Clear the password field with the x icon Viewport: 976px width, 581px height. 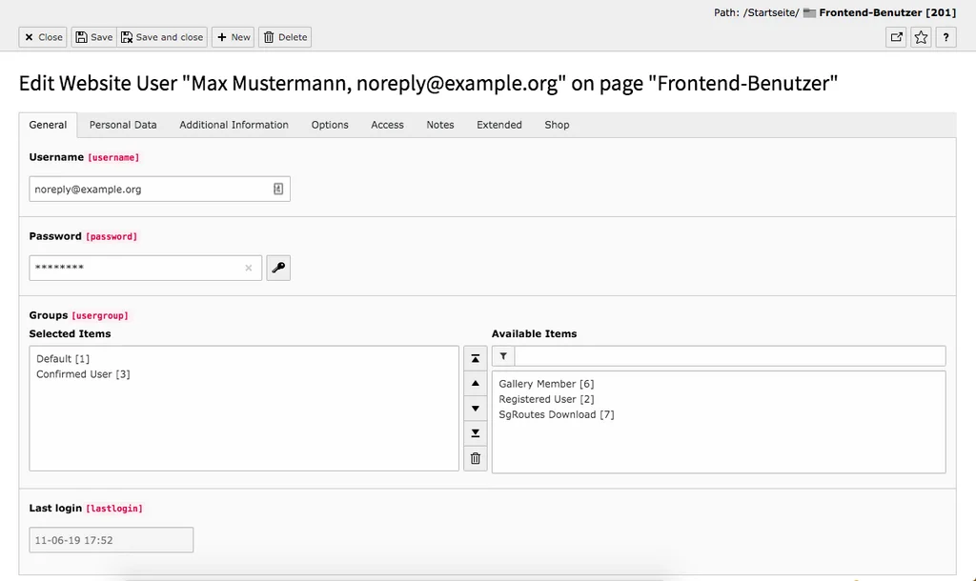pos(248,268)
